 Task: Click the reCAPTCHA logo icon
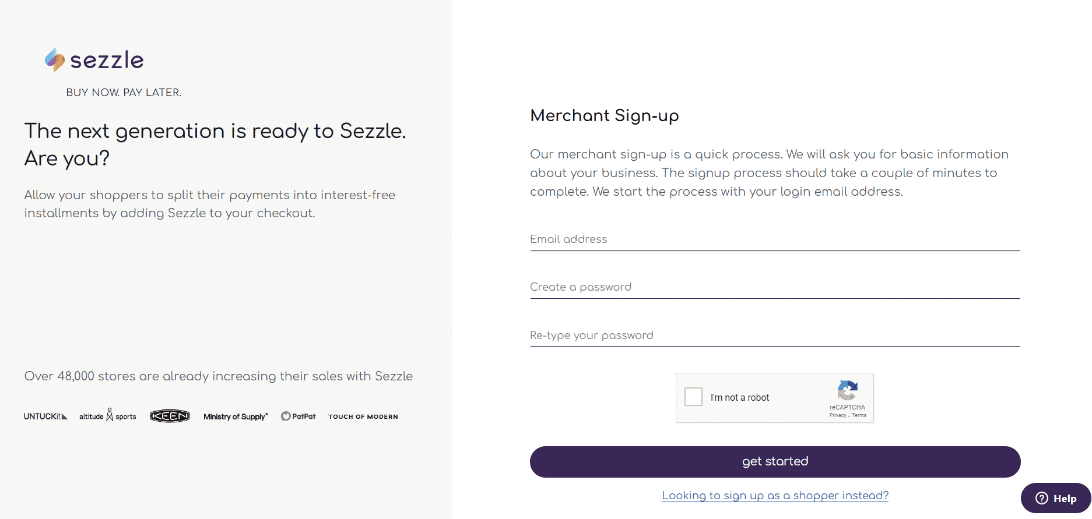click(x=847, y=391)
